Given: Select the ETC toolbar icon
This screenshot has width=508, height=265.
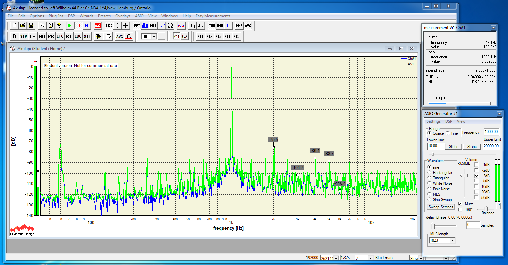Looking at the screenshot, I should pos(60,36).
